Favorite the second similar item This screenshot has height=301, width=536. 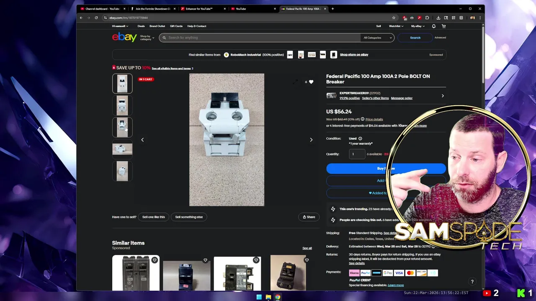click(205, 260)
